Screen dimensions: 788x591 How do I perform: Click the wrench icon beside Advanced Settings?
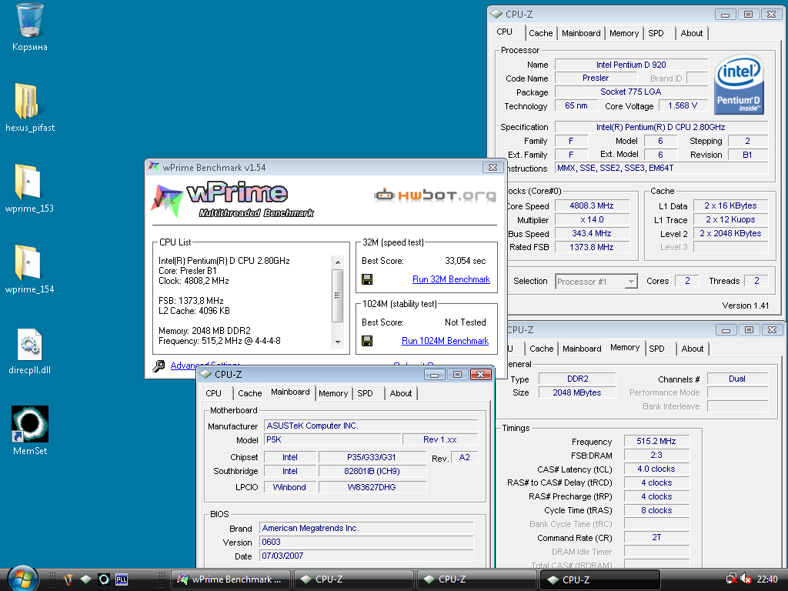(159, 366)
